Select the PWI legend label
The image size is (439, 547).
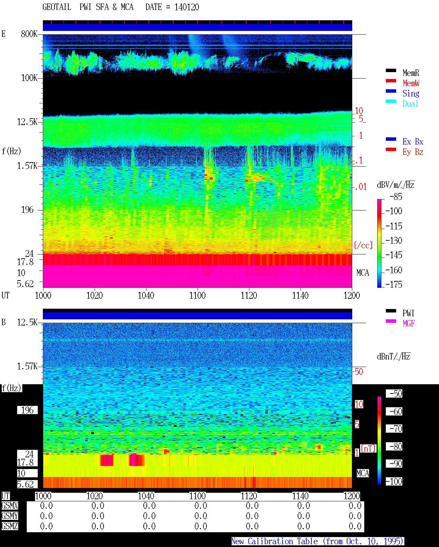pos(408,313)
